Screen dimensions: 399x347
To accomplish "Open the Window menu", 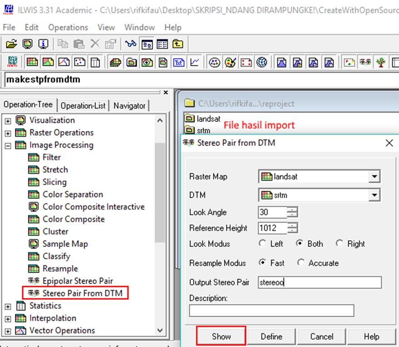I will 140,27.
